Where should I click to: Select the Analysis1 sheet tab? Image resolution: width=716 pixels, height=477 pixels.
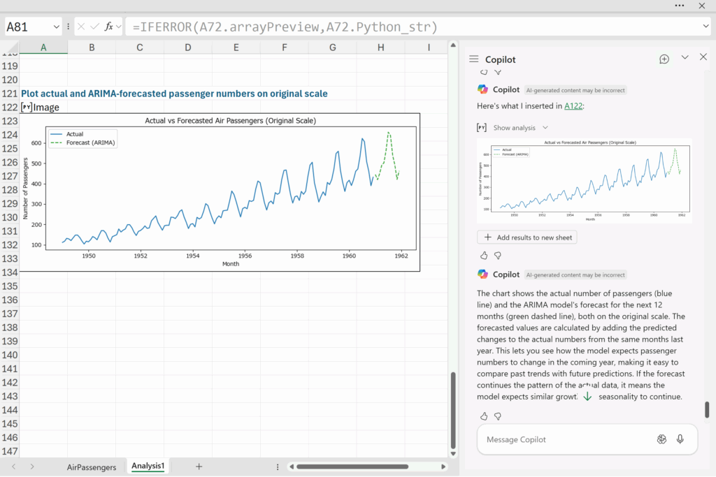[148, 466]
